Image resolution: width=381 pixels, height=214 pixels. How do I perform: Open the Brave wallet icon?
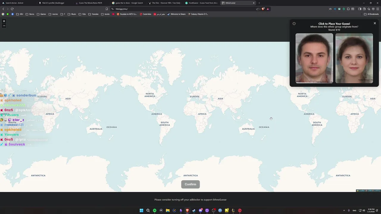364,9
